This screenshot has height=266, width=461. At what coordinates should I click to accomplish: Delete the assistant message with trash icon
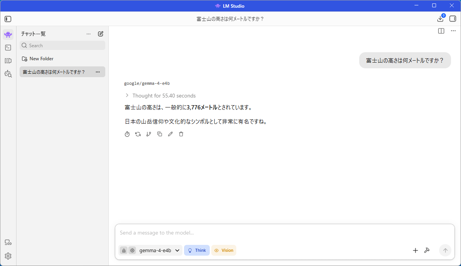(181, 134)
